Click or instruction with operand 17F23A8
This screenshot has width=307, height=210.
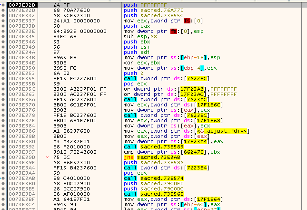tap(180, 89)
